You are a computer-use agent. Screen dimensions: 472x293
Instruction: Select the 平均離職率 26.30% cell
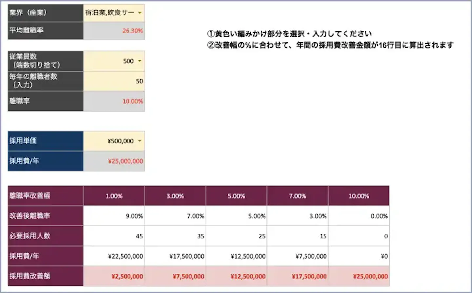(114, 31)
